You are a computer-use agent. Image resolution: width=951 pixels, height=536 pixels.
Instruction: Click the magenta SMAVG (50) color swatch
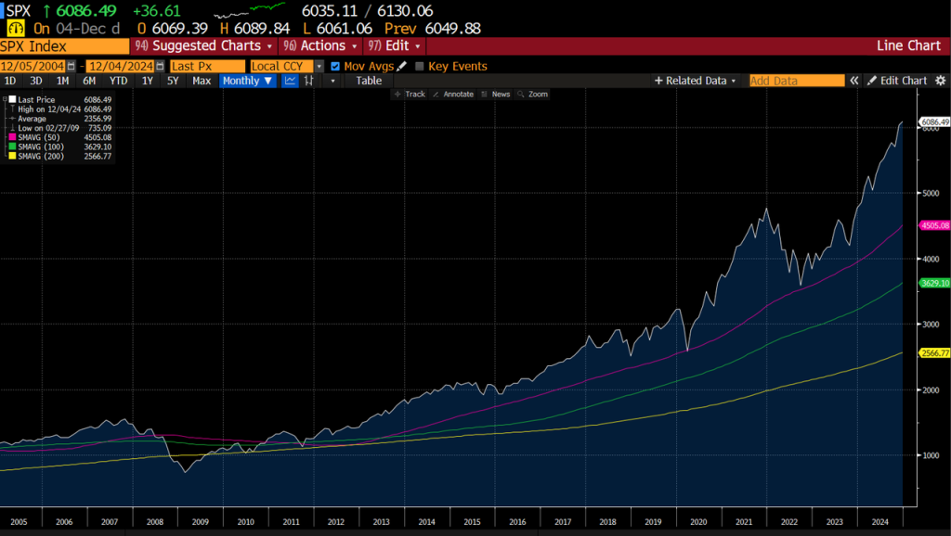(11, 137)
